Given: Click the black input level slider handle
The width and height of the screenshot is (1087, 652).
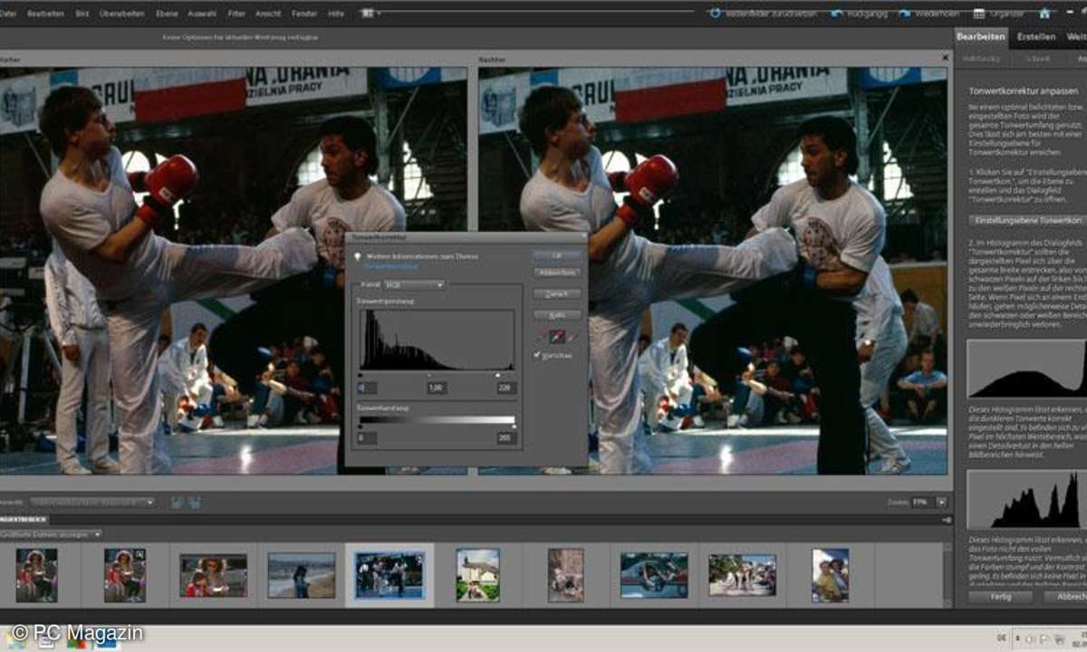Looking at the screenshot, I should (x=361, y=374).
